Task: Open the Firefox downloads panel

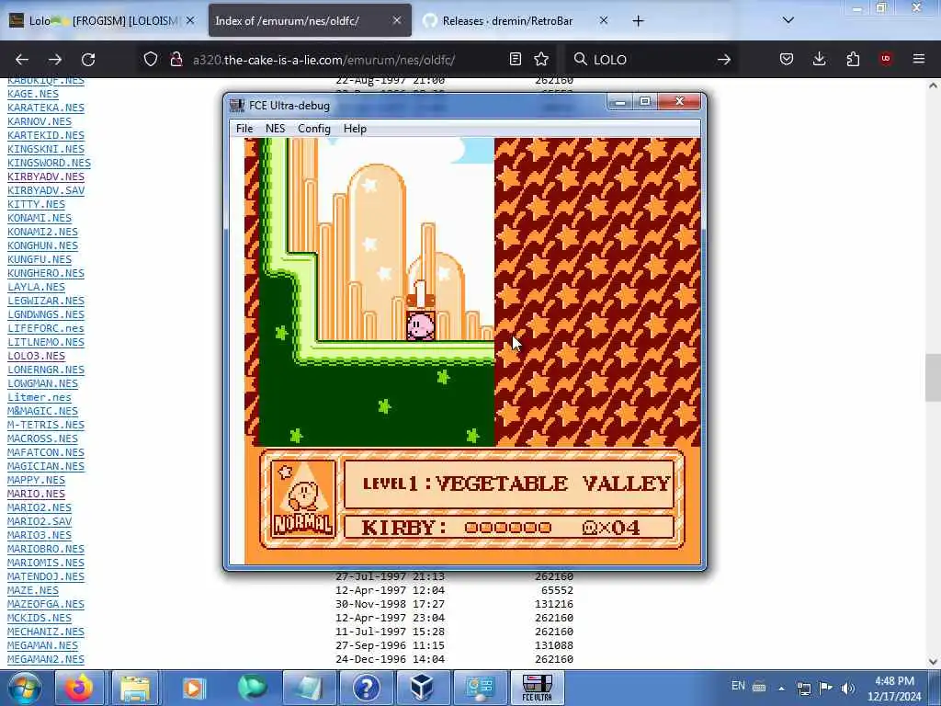Action: pos(819,59)
